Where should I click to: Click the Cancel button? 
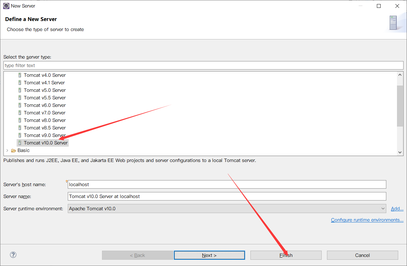(x=362, y=255)
